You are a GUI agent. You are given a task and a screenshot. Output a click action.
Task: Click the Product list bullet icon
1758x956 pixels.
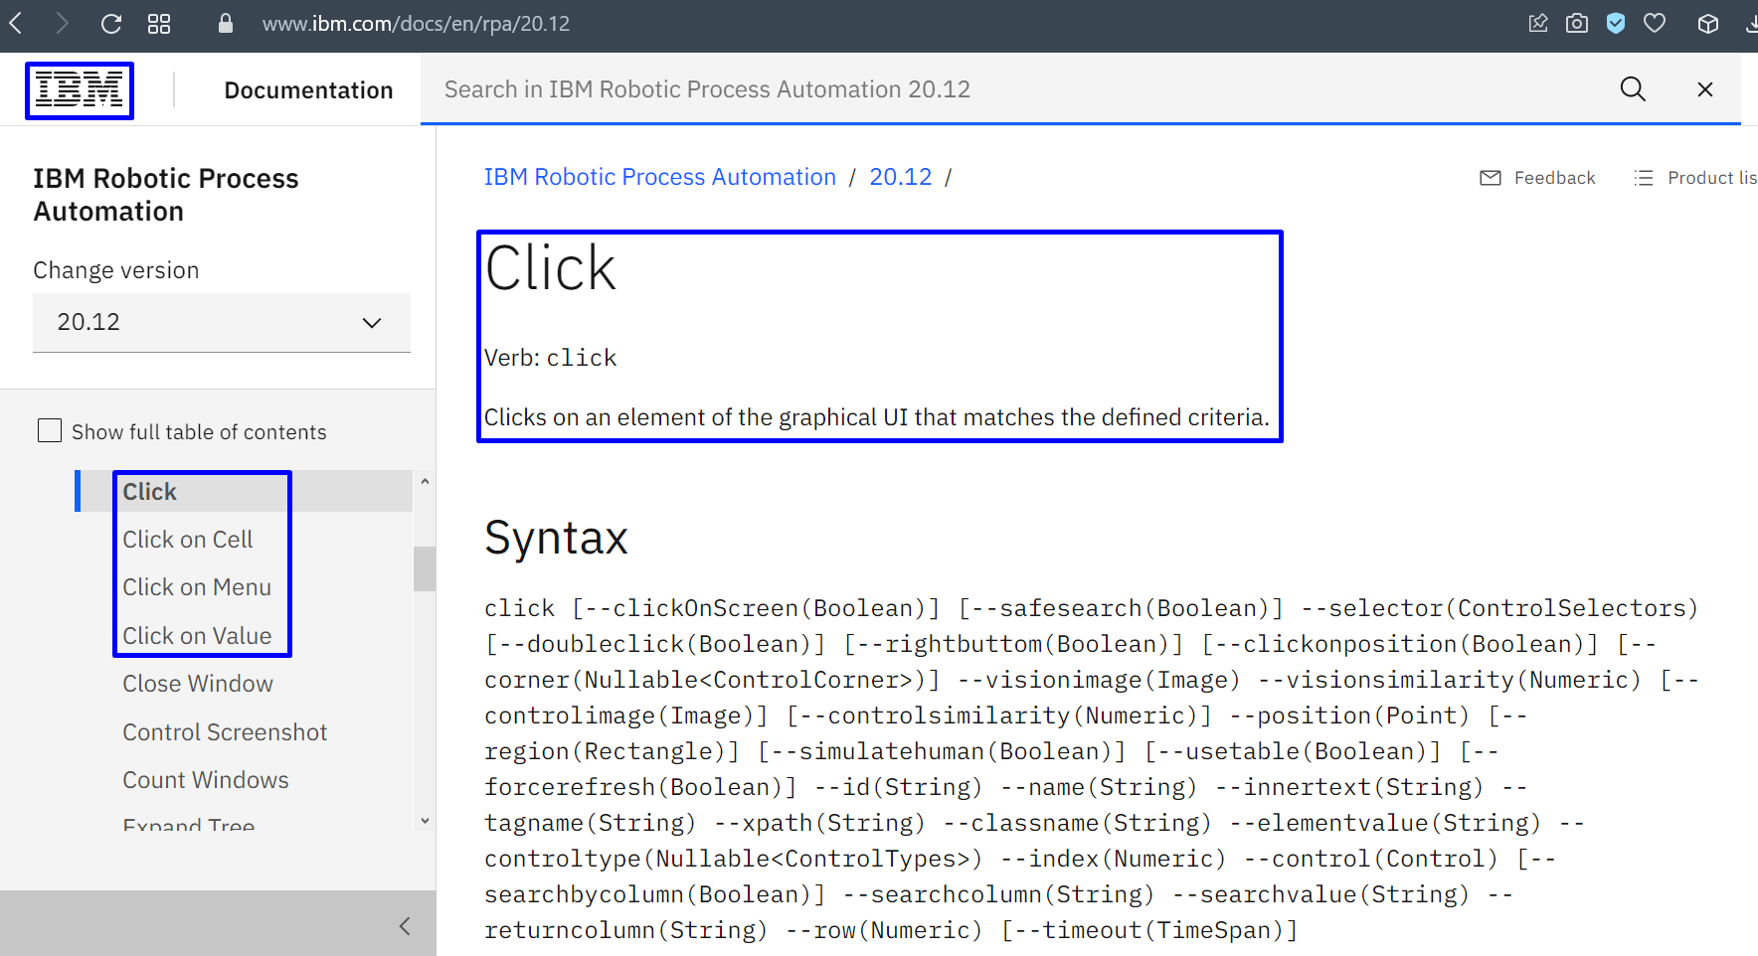pos(1644,178)
